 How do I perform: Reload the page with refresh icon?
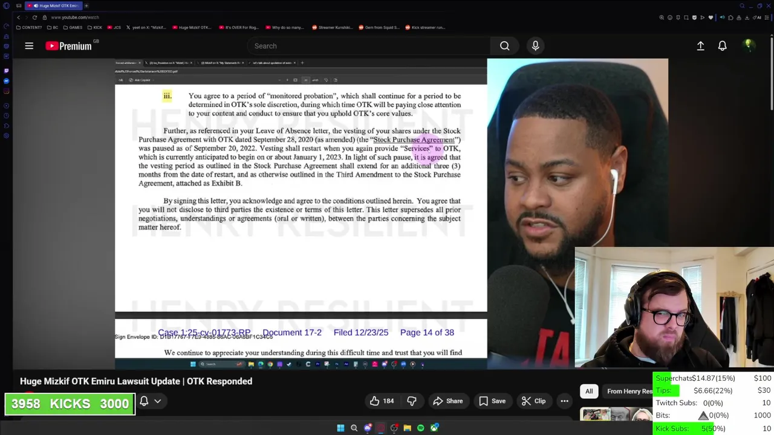click(34, 18)
